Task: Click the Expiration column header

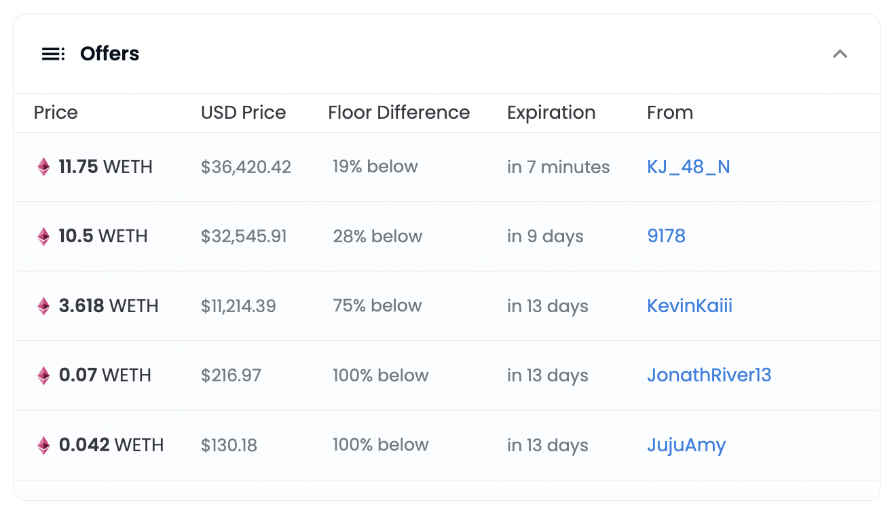Action: (x=551, y=113)
